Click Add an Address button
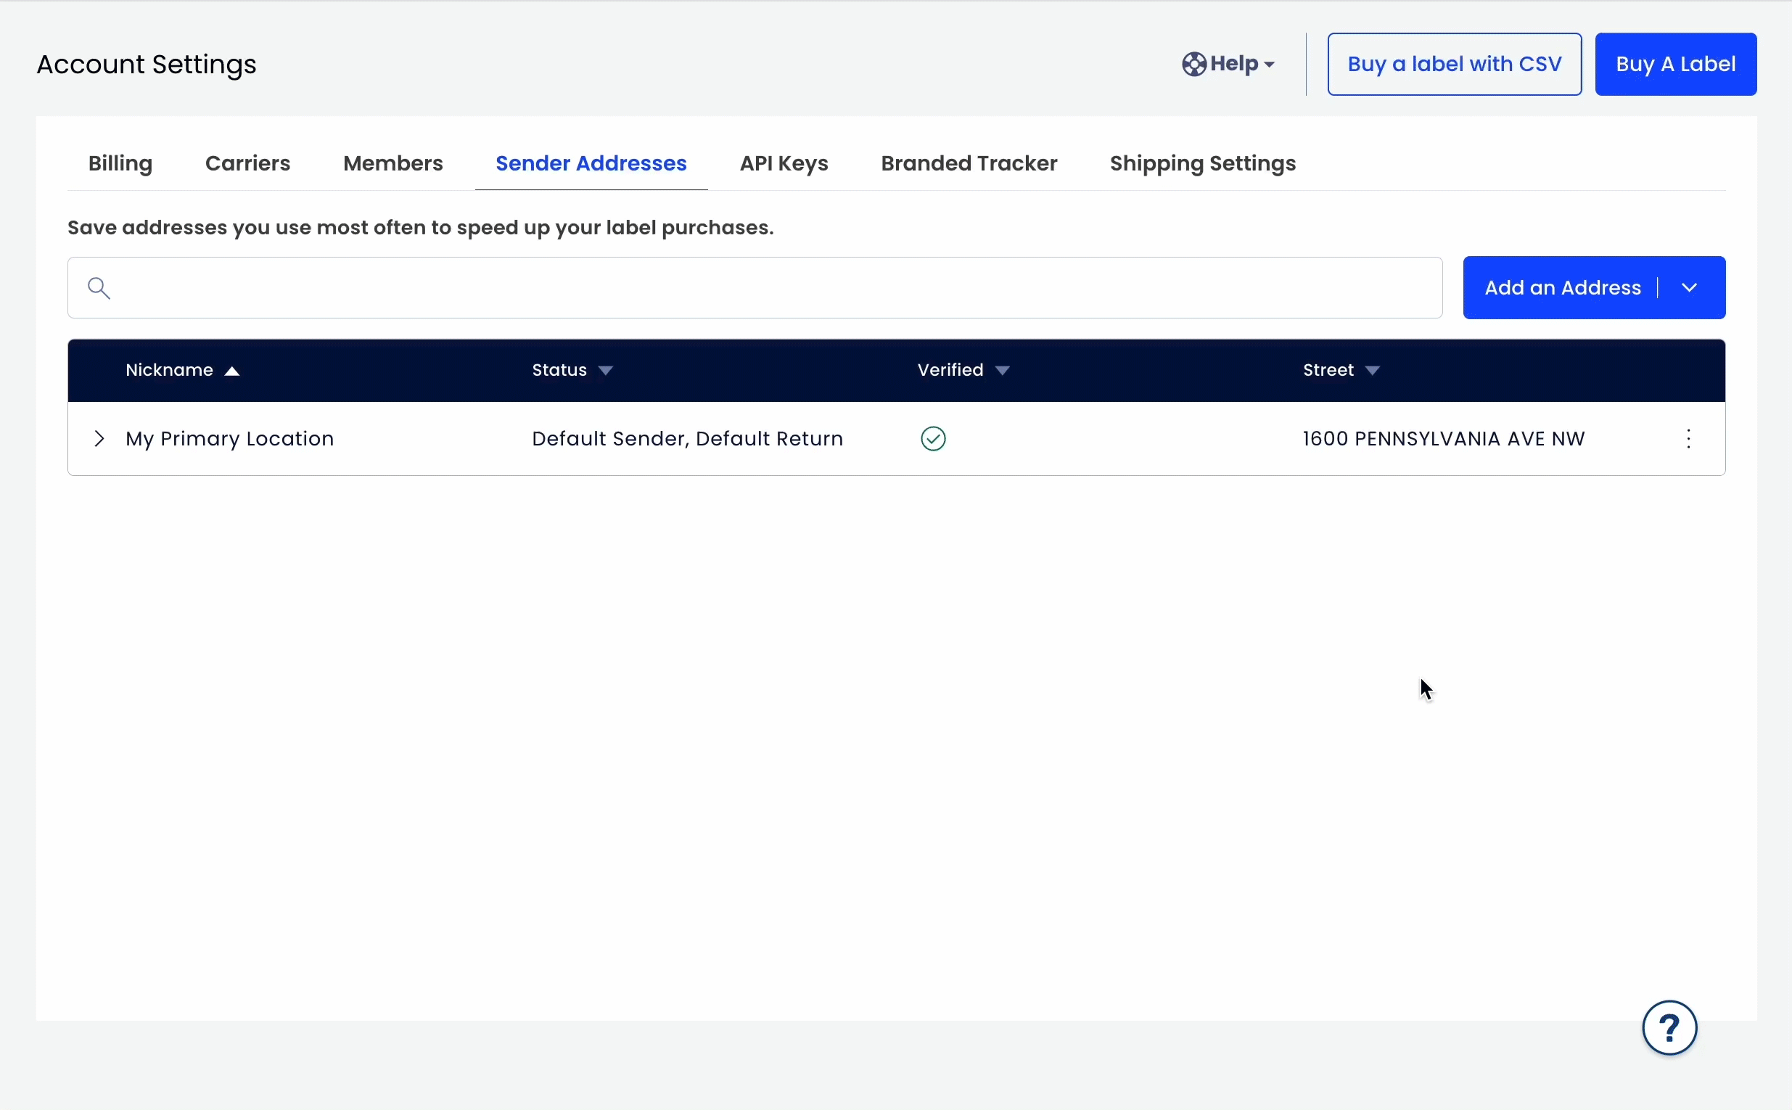The height and width of the screenshot is (1110, 1792). coord(1562,287)
